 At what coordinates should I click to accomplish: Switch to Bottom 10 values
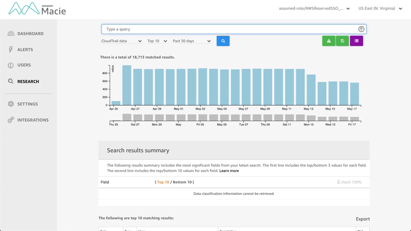click(x=182, y=182)
